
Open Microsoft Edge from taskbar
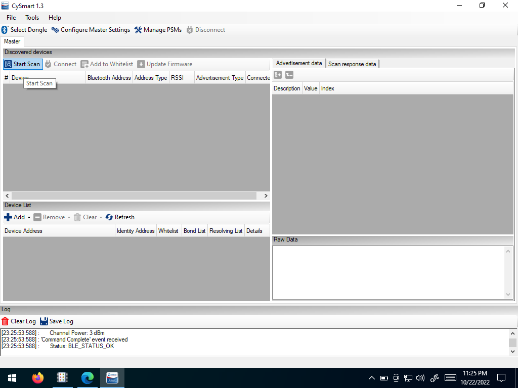(x=87, y=378)
